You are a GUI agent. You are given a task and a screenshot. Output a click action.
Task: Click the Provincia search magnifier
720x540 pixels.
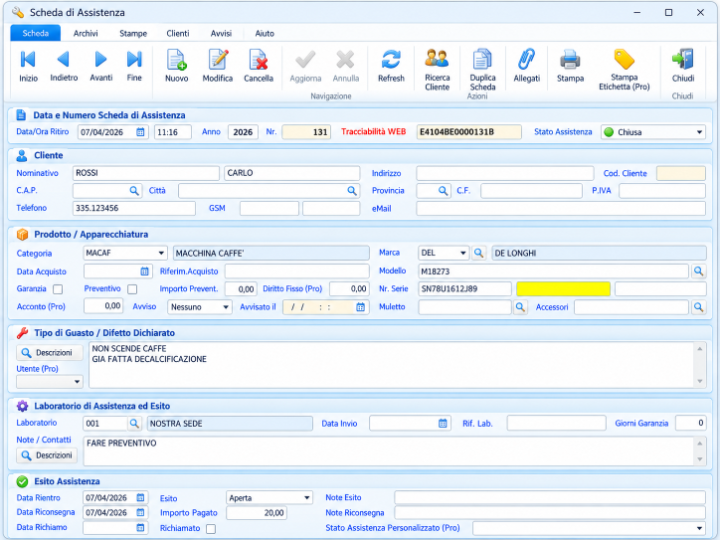(x=443, y=191)
